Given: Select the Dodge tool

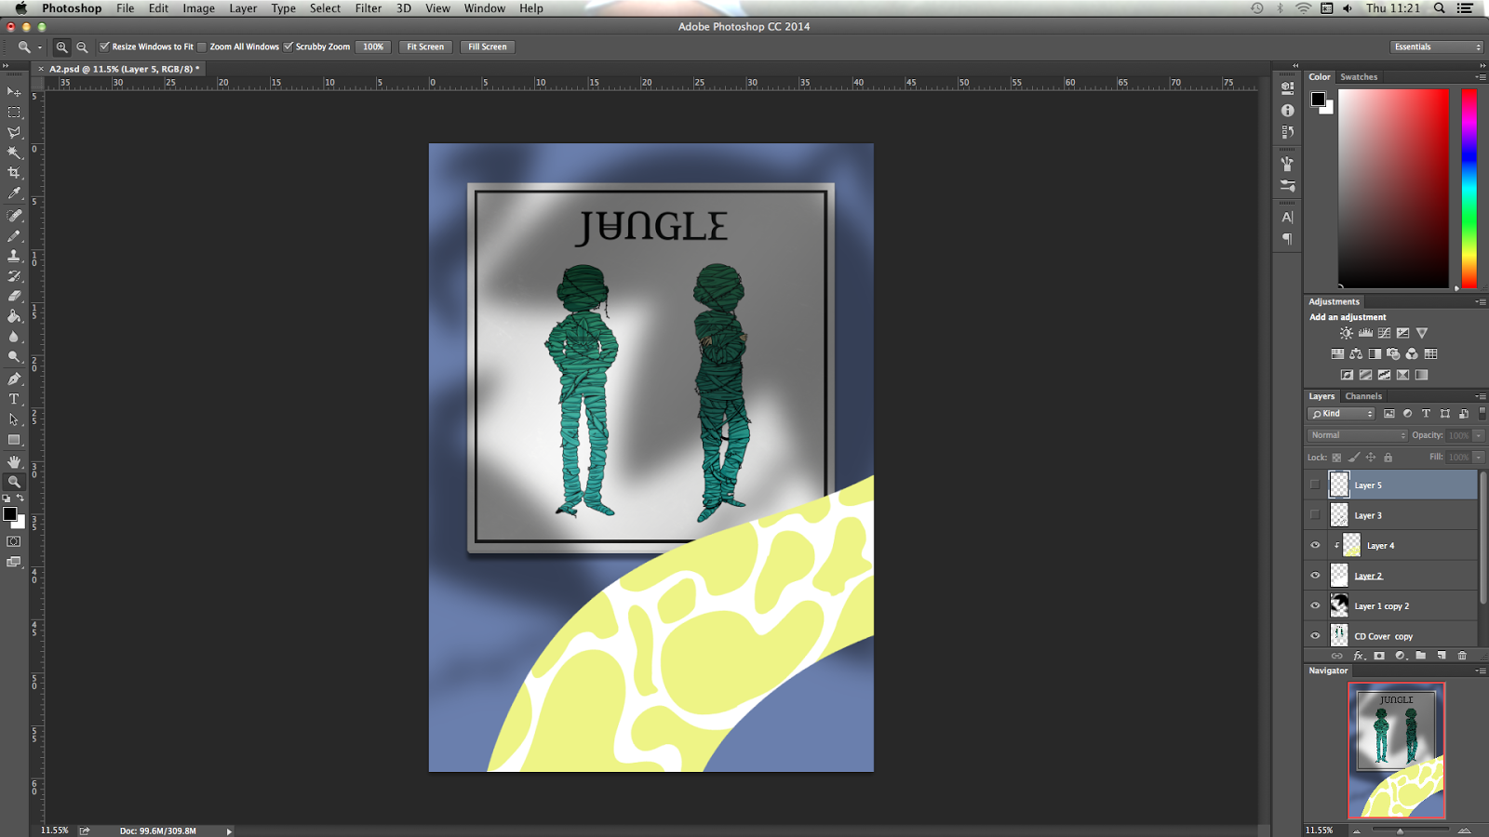Looking at the screenshot, I should coord(14,357).
